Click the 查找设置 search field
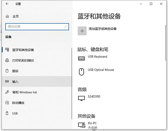The image size is (168, 131). click(37, 27)
